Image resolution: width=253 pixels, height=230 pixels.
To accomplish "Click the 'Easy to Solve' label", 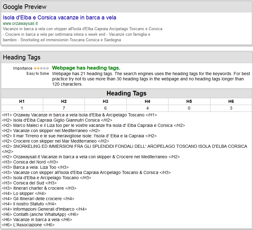I will [38, 74].
